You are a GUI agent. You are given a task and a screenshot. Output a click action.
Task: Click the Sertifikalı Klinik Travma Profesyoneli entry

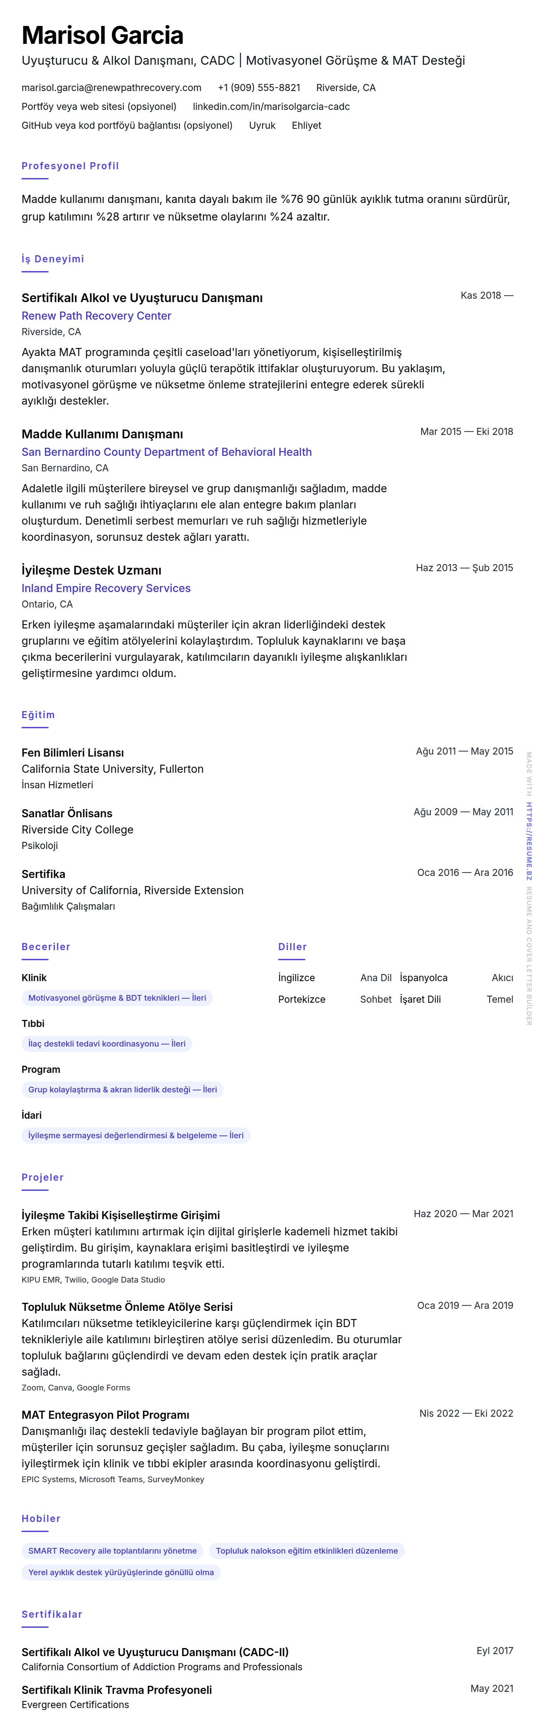click(116, 1689)
